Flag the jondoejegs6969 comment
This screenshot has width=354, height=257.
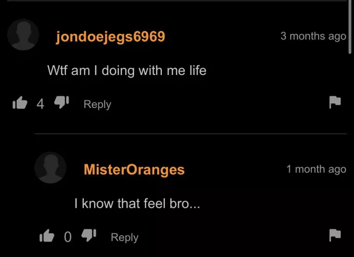(335, 102)
